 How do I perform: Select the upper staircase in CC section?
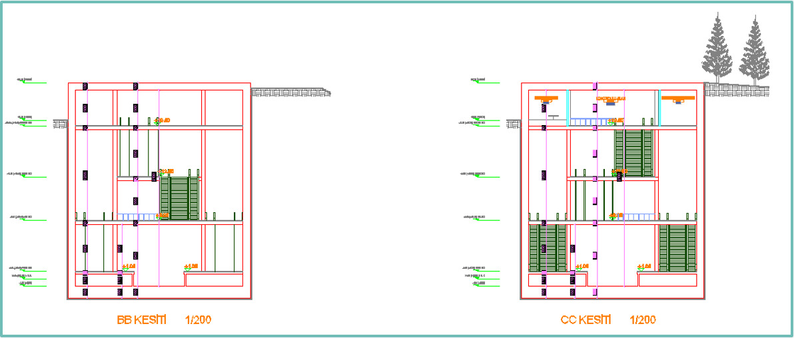tap(633, 153)
